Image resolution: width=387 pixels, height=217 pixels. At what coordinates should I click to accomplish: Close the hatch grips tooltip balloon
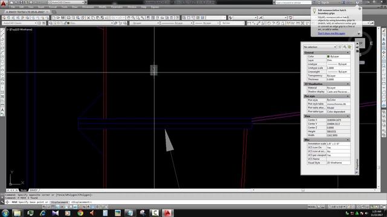360,8
